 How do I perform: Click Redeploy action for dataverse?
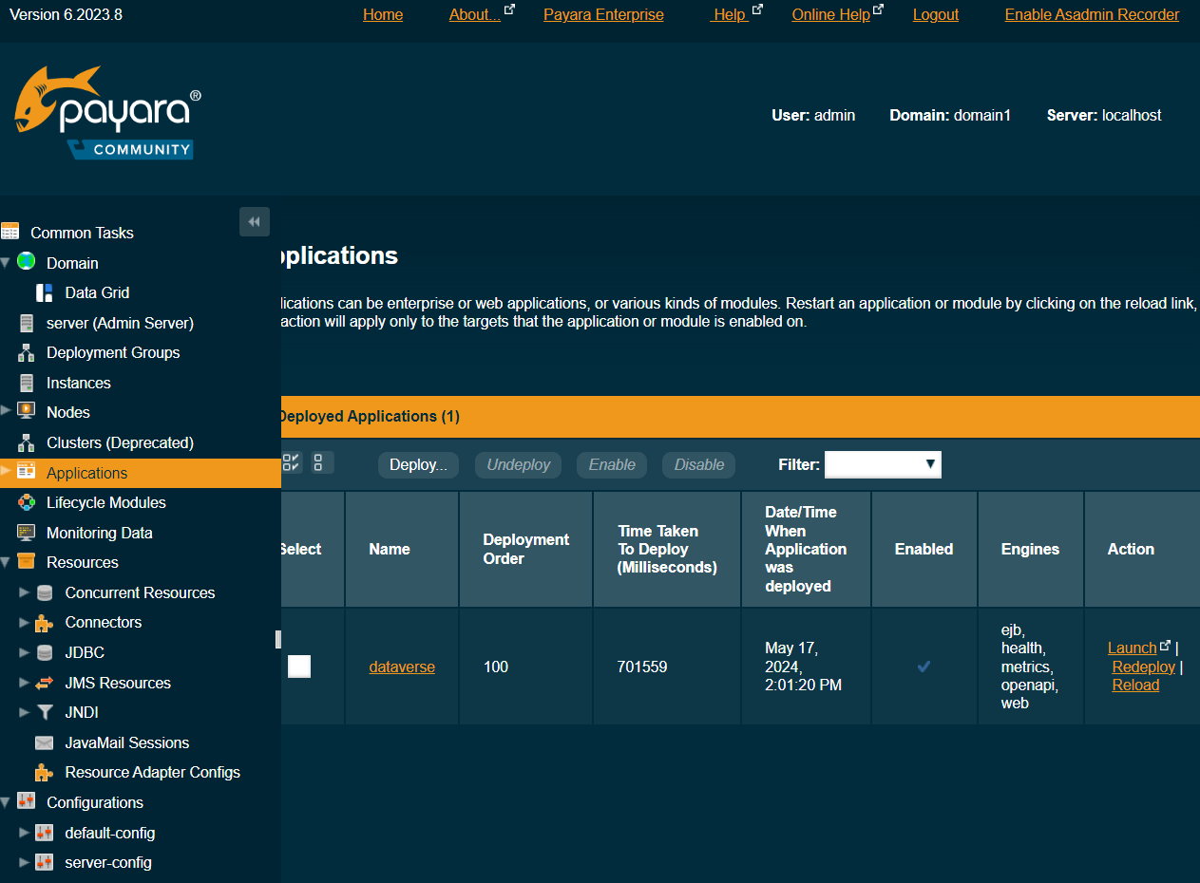[1144, 667]
